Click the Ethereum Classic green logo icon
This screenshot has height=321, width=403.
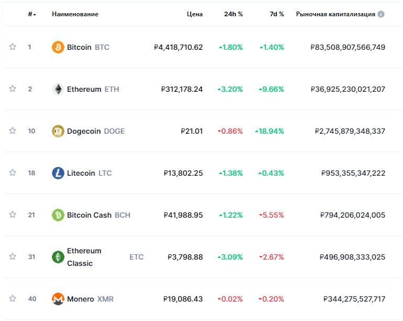click(58, 257)
